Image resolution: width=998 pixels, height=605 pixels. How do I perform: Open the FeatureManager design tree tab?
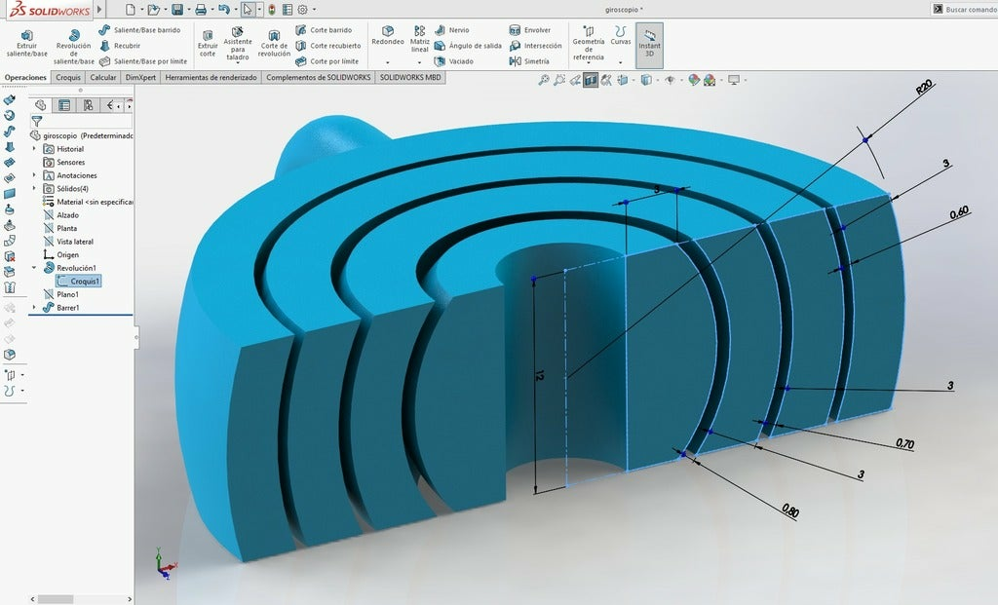coord(41,105)
